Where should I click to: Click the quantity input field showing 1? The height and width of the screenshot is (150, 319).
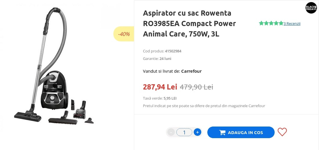[184, 132]
